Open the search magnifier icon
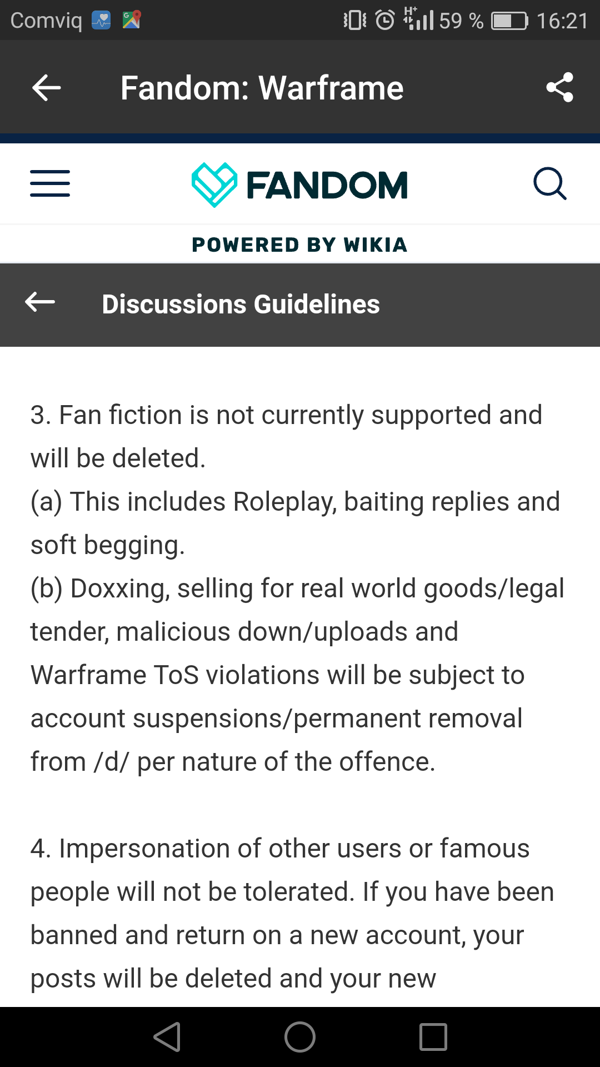The height and width of the screenshot is (1067, 600). 550,183
